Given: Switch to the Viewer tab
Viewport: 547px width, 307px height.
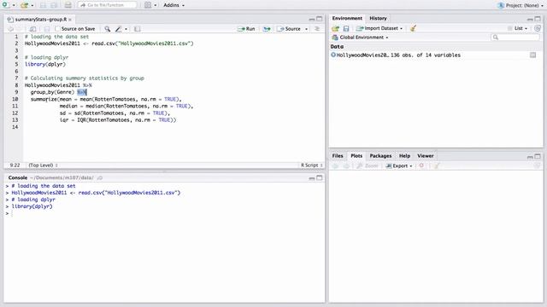Looking at the screenshot, I should (426, 156).
